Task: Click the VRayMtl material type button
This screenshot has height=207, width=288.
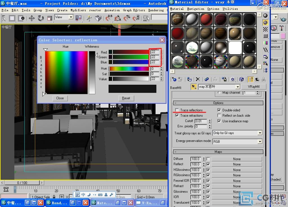Action: pos(253,87)
